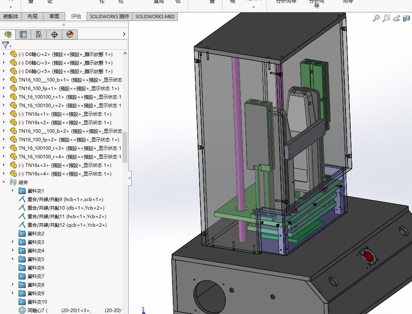412x314 pixels.
Task: Open the DimXpertManager crosshair tab
Action: [54, 35]
